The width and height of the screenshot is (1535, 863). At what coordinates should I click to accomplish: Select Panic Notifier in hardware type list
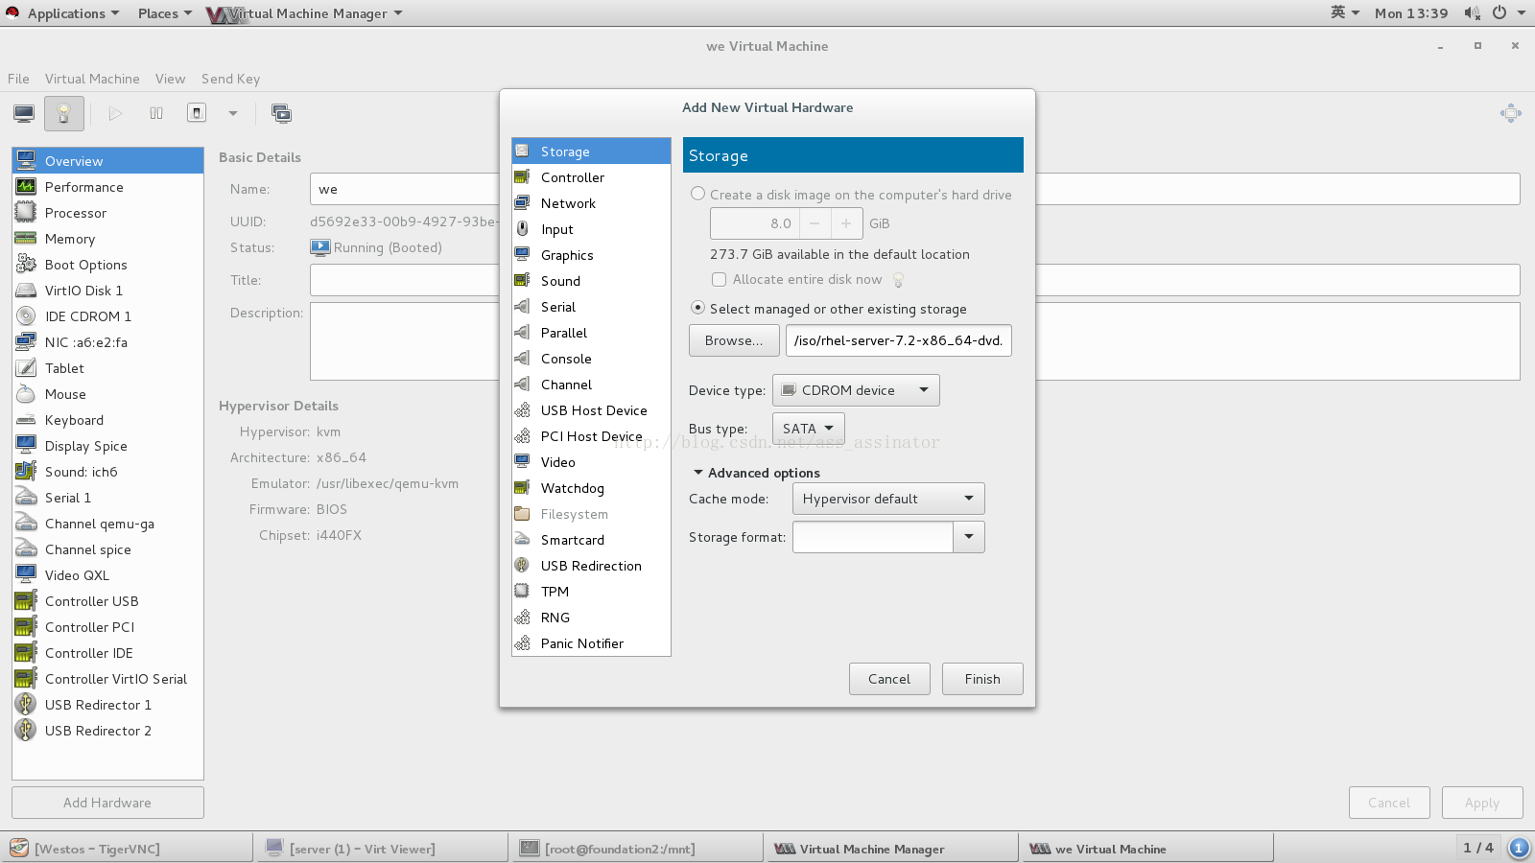point(591,642)
